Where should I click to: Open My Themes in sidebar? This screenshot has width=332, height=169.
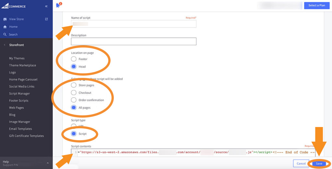point(17,58)
